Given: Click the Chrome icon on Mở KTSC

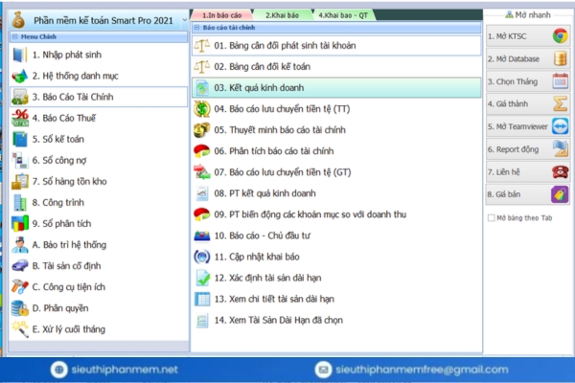Looking at the screenshot, I should (x=560, y=36).
